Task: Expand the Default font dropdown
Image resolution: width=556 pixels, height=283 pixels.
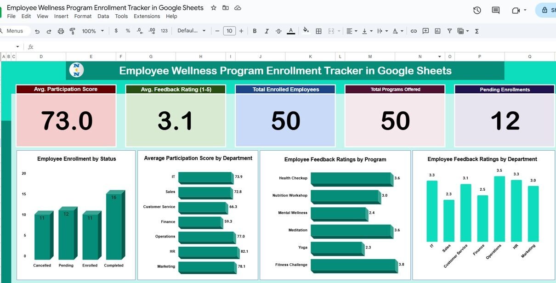Action: pos(192,31)
